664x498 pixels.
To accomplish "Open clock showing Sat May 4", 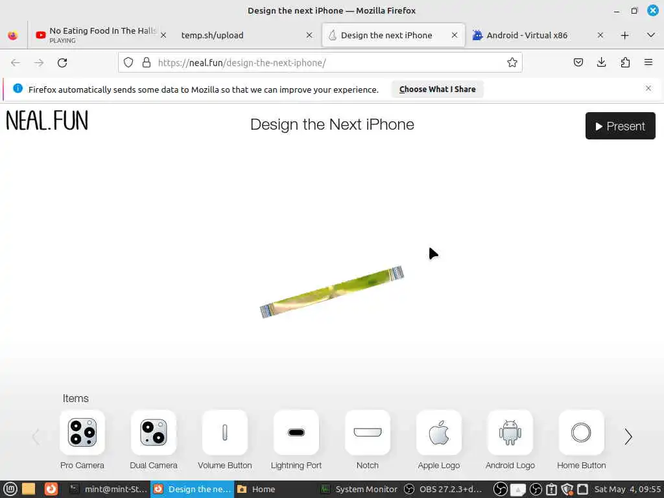I will 628,489.
